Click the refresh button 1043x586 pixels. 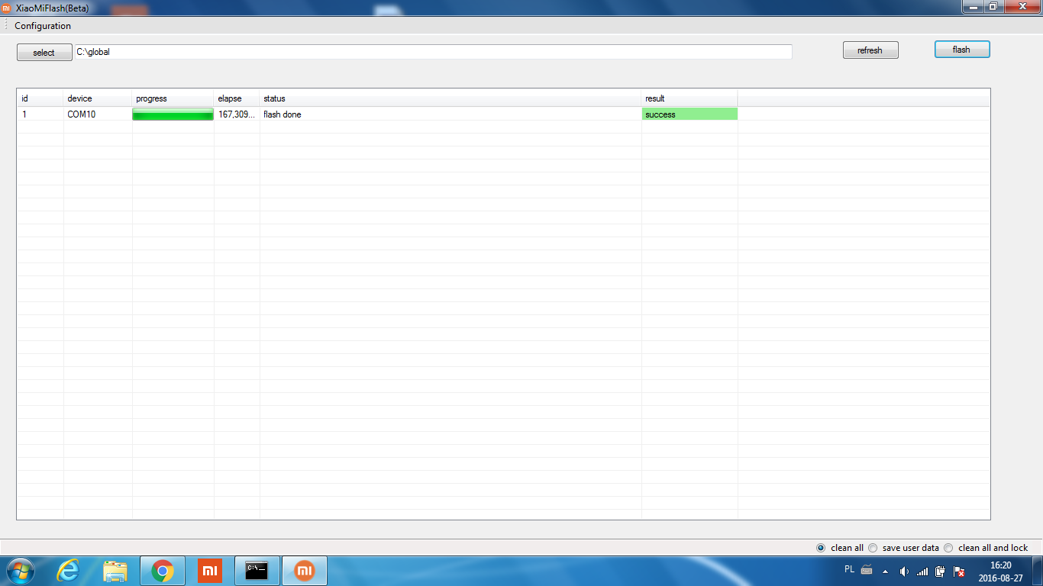pyautogui.click(x=870, y=50)
